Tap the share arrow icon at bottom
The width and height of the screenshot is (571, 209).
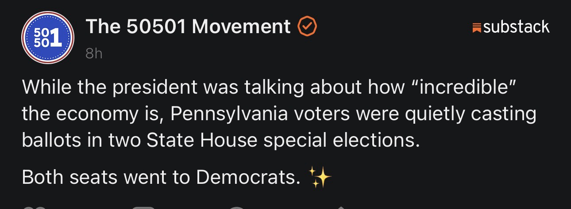341,207
